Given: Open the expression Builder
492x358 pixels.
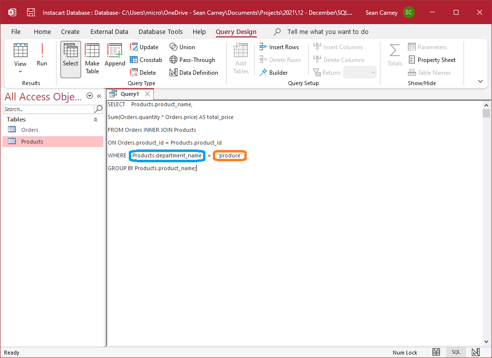Looking at the screenshot, I should pos(273,73).
